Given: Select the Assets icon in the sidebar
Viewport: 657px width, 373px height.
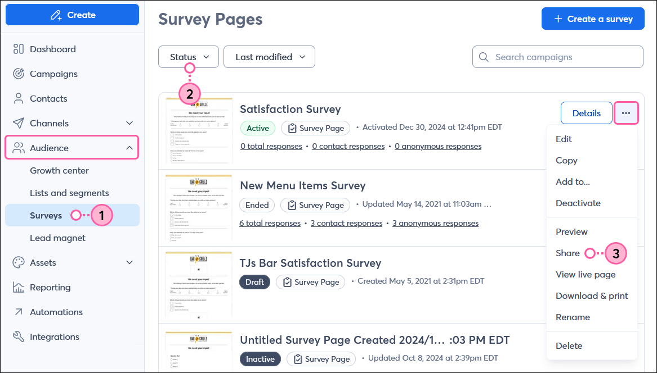Looking at the screenshot, I should coord(19,262).
